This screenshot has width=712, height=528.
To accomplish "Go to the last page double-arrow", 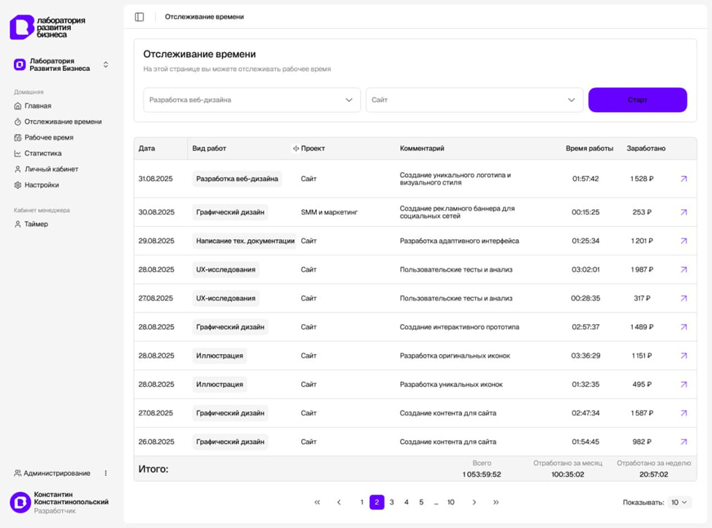I will [496, 502].
